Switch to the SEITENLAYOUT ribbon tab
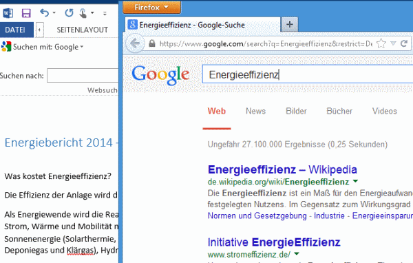 tap(82, 30)
